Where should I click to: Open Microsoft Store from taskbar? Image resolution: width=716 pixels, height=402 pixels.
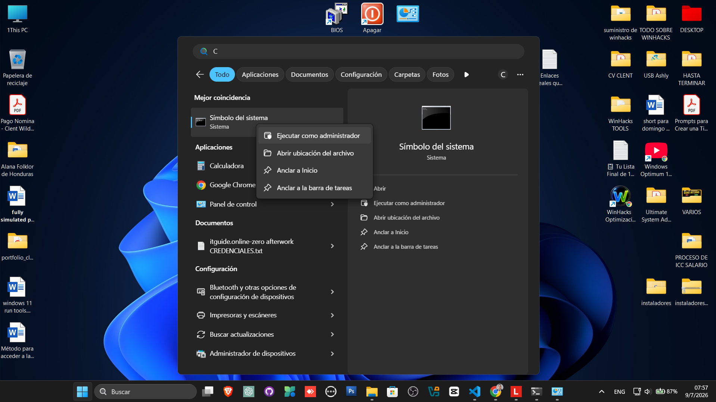pos(392,392)
